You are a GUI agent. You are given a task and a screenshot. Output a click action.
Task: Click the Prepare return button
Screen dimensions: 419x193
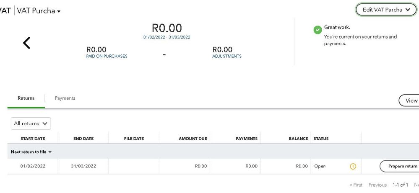click(x=400, y=166)
